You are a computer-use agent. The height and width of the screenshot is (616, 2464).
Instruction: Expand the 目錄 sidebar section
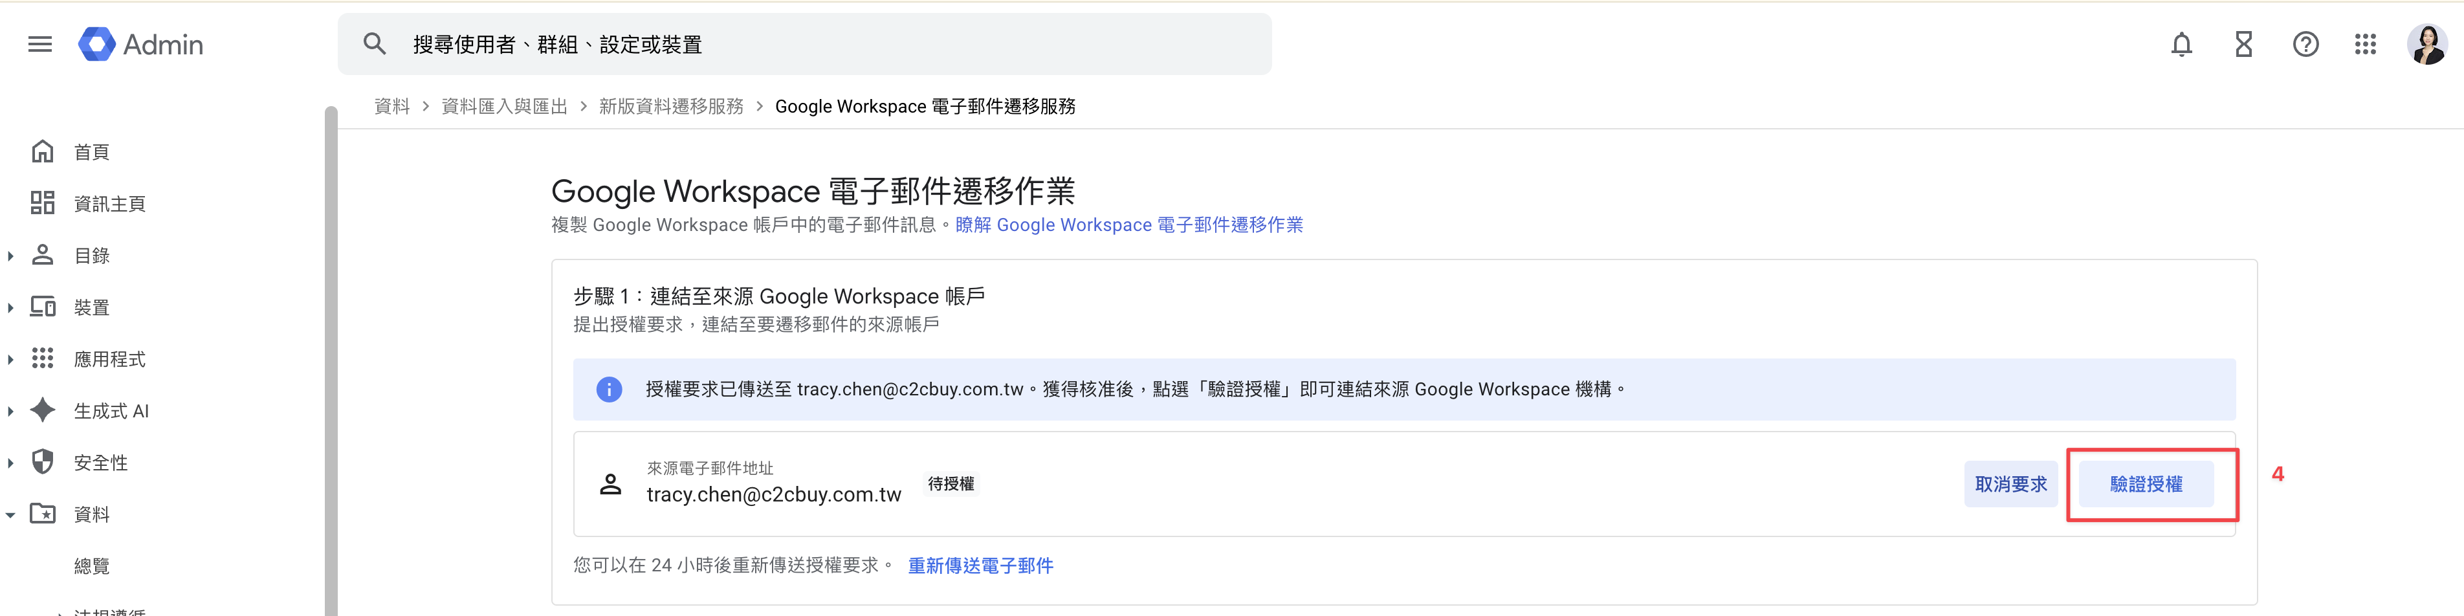(10, 256)
